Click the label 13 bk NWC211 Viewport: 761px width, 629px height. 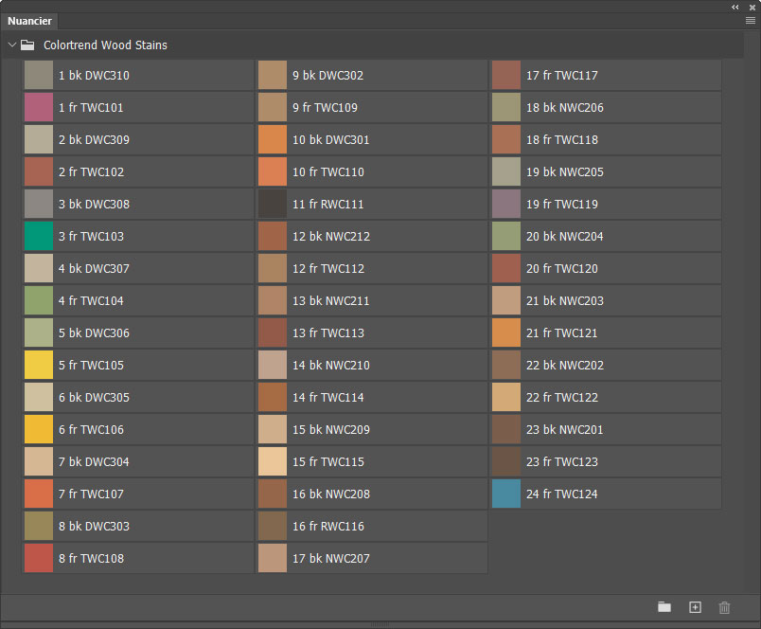(331, 300)
